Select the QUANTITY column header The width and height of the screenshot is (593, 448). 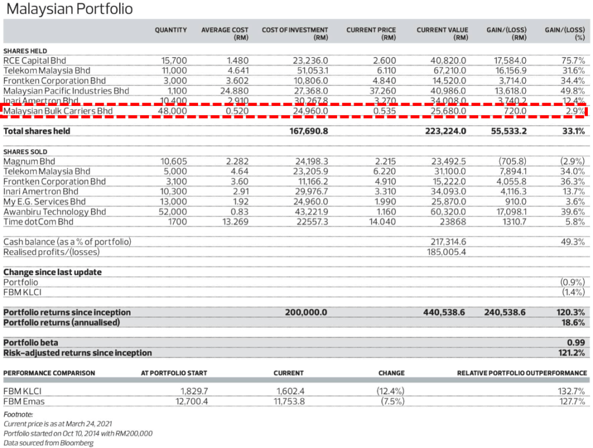click(170, 30)
